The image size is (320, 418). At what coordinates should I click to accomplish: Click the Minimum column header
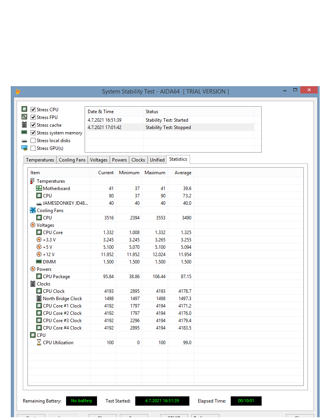pos(129,172)
